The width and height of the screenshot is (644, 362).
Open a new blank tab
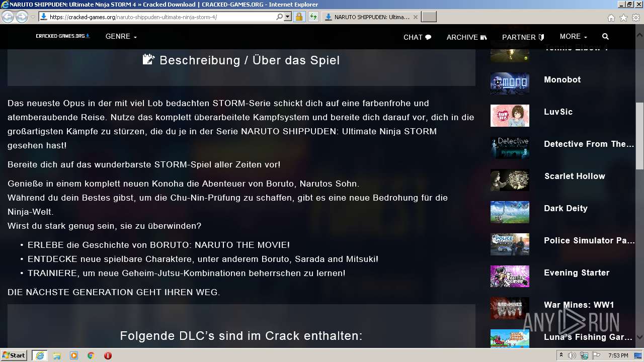[x=429, y=17]
